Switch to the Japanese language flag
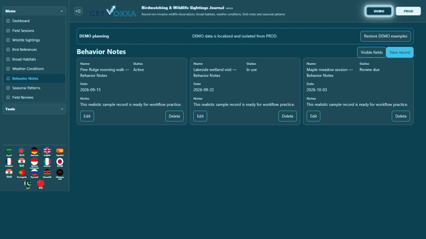The width and height of the screenshot is (426, 239). point(60,162)
